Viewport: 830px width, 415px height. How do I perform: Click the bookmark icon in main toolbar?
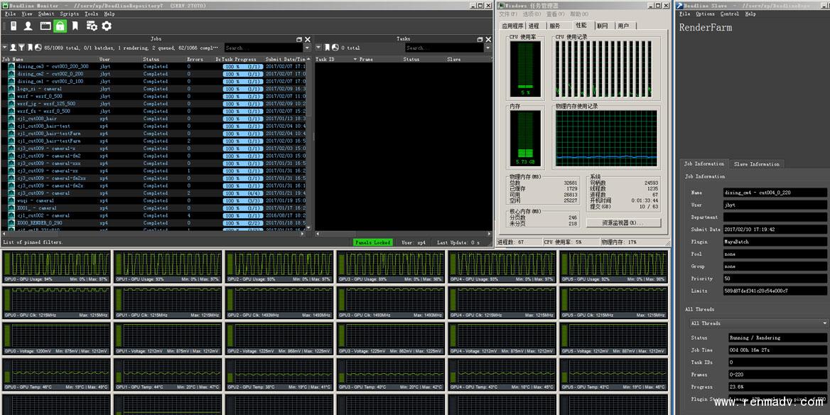(x=75, y=26)
